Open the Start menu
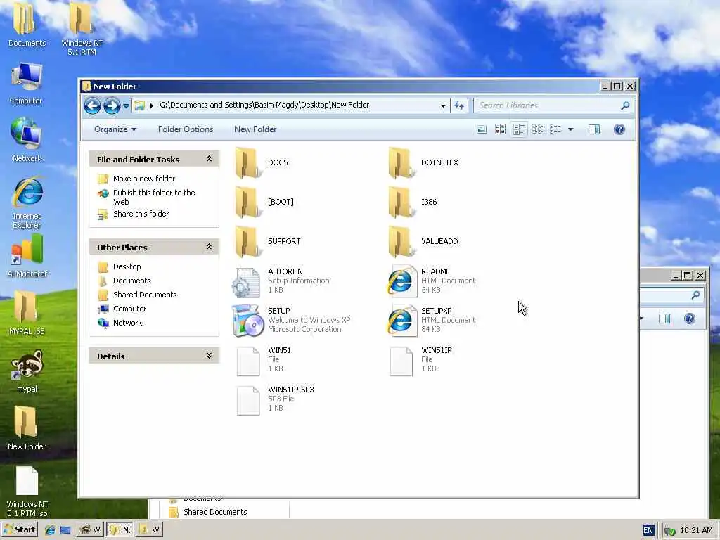This screenshot has width=720, height=540. pyautogui.click(x=20, y=529)
